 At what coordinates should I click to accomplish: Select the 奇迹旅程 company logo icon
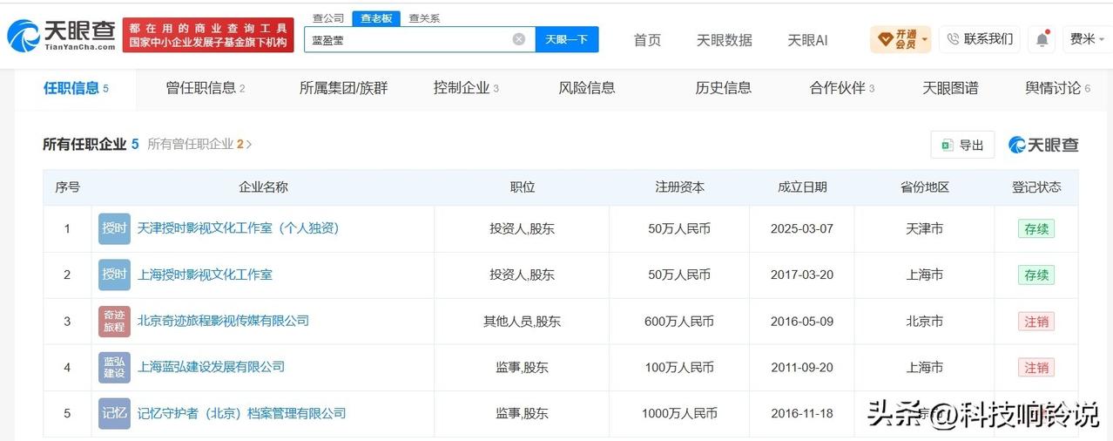tap(114, 321)
